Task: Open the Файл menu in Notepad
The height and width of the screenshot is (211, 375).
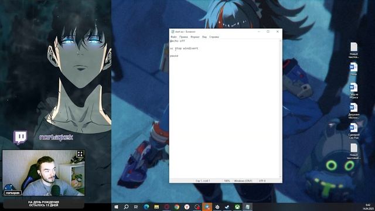Action: point(173,37)
